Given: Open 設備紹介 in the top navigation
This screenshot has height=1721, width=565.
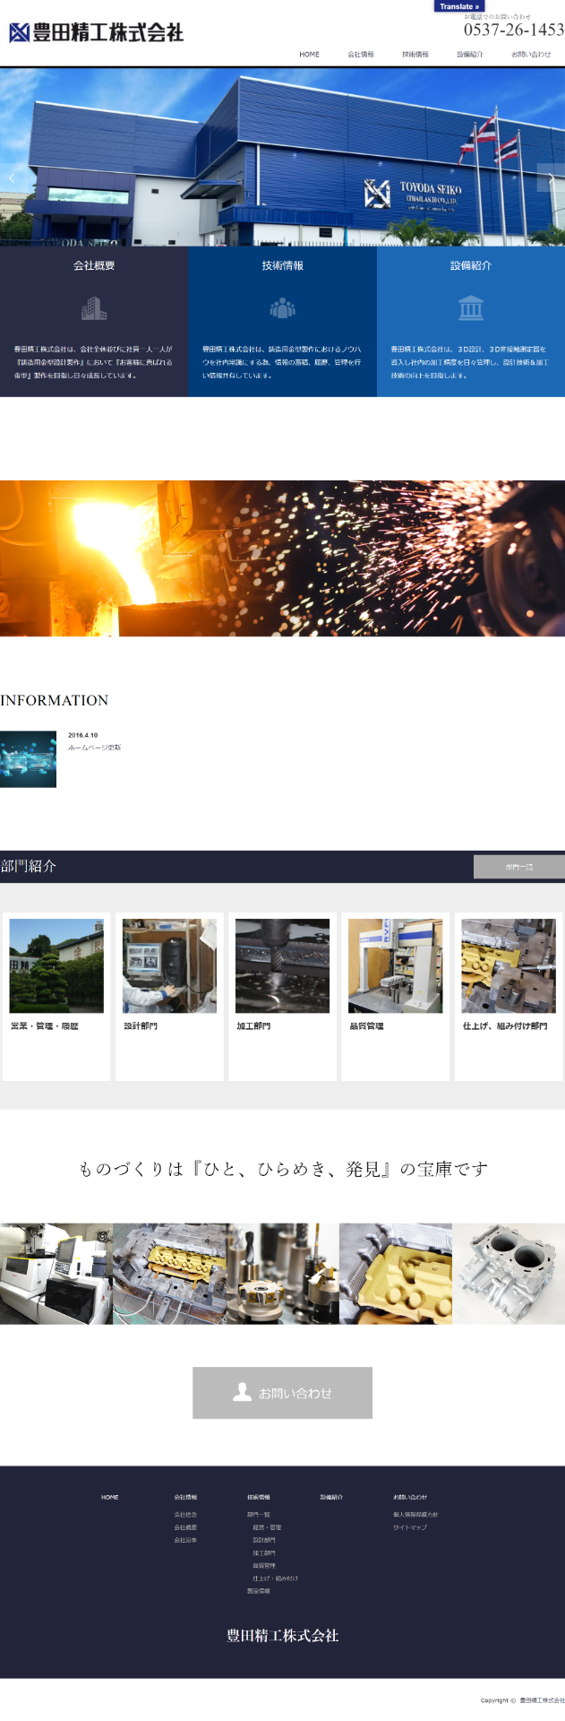Looking at the screenshot, I should coord(469,55).
